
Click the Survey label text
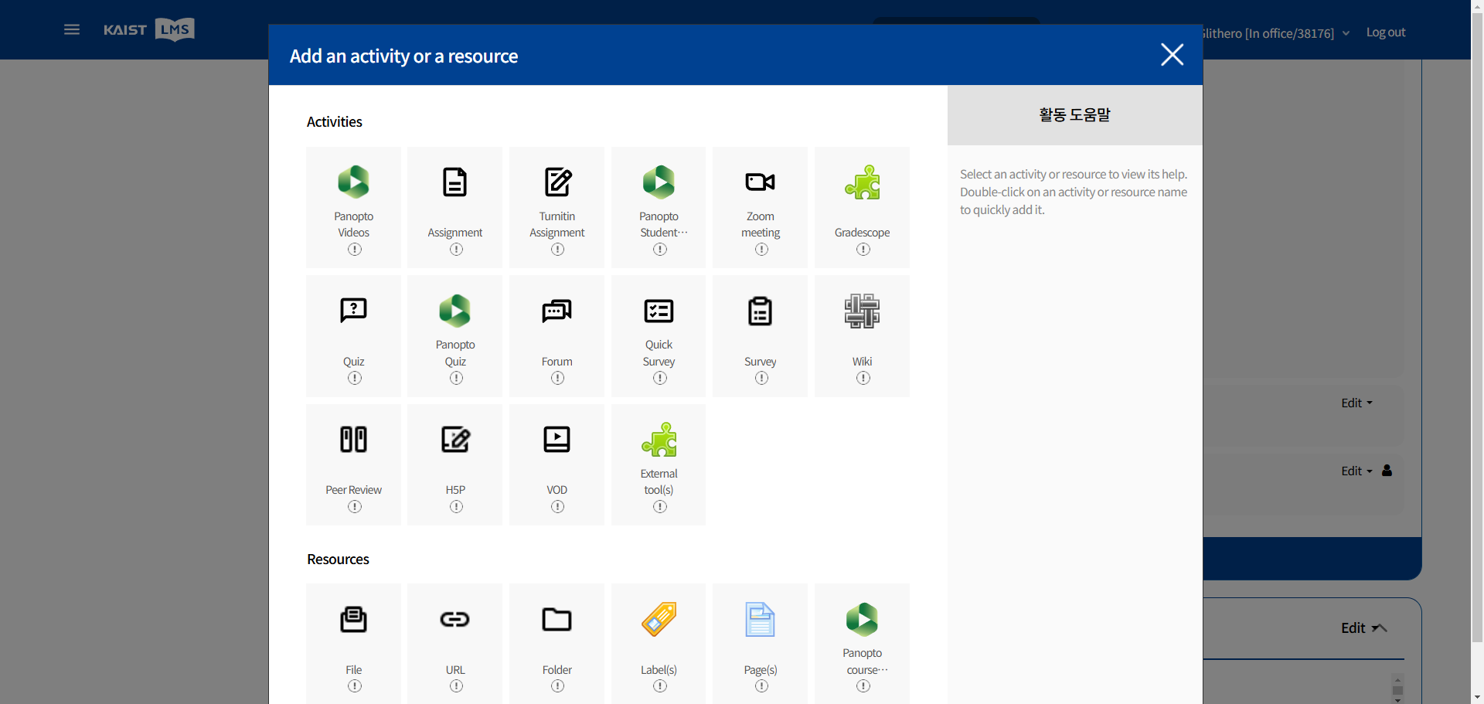(x=761, y=362)
